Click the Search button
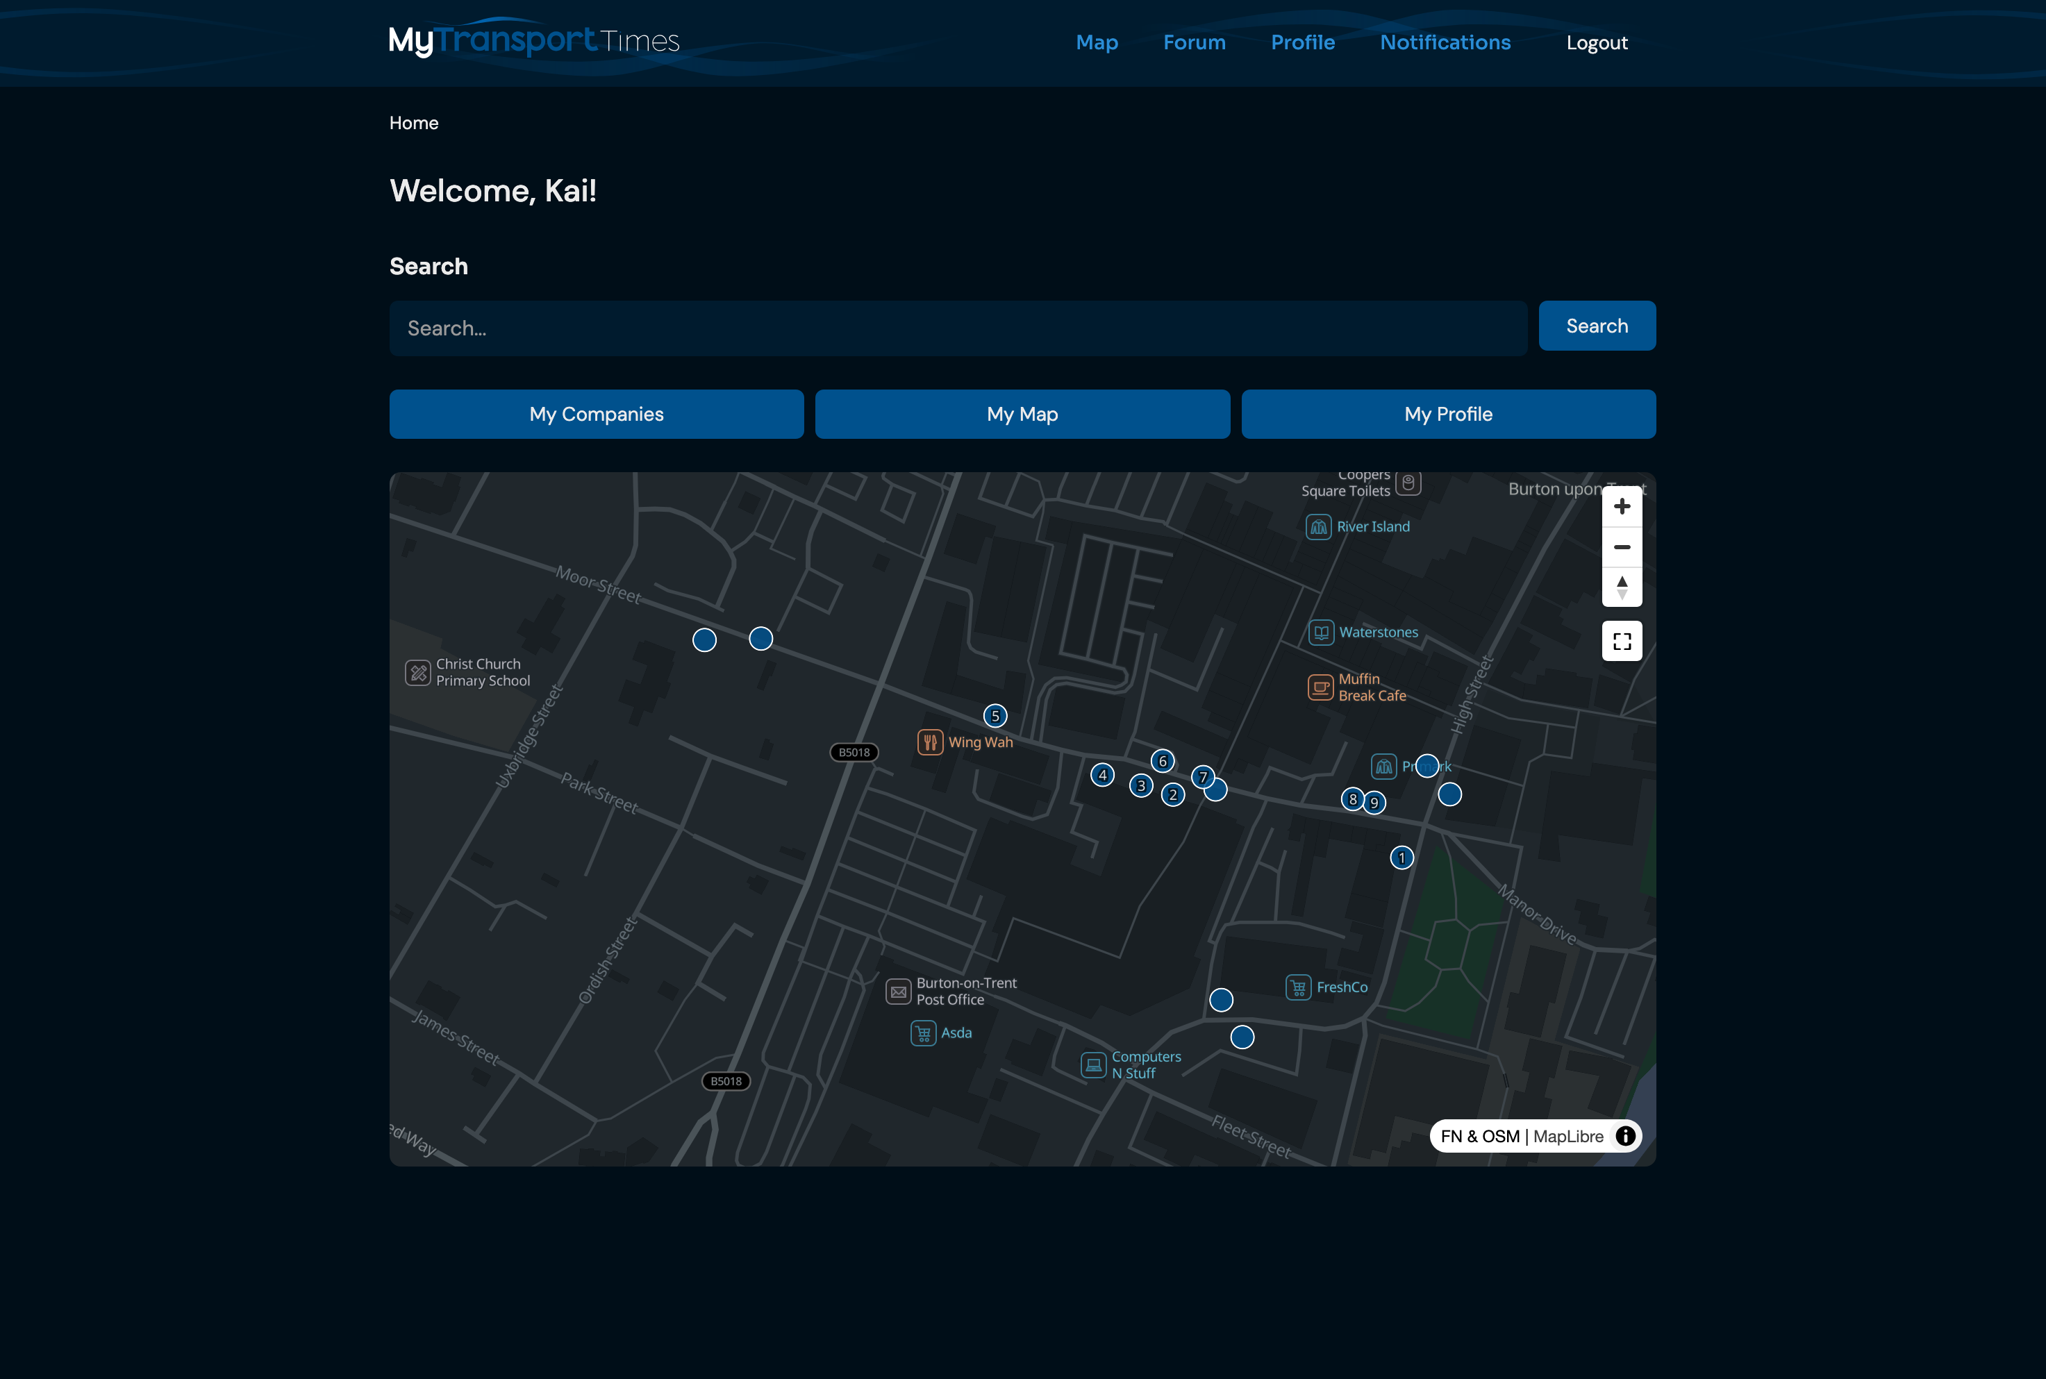 click(1597, 326)
